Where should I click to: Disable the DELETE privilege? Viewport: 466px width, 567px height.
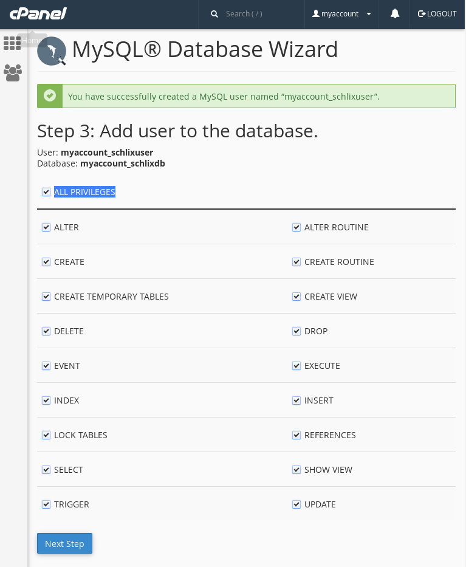[46, 331]
